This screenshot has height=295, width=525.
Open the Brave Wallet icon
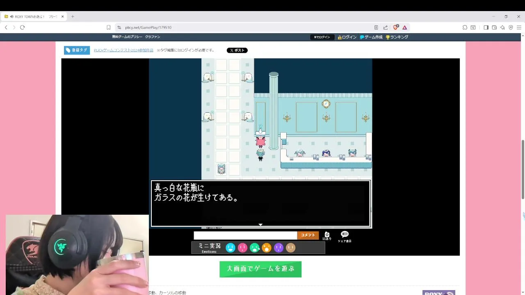pyautogui.click(x=494, y=27)
